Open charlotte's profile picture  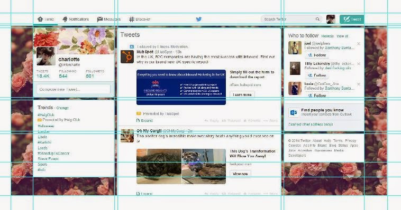[x=46, y=56]
